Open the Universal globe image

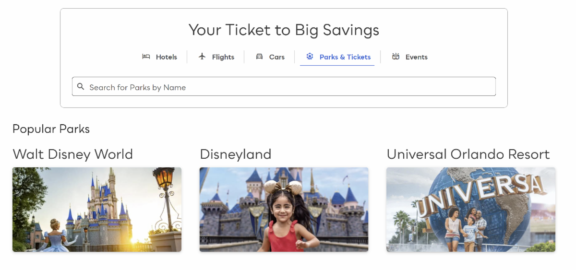coord(470,210)
